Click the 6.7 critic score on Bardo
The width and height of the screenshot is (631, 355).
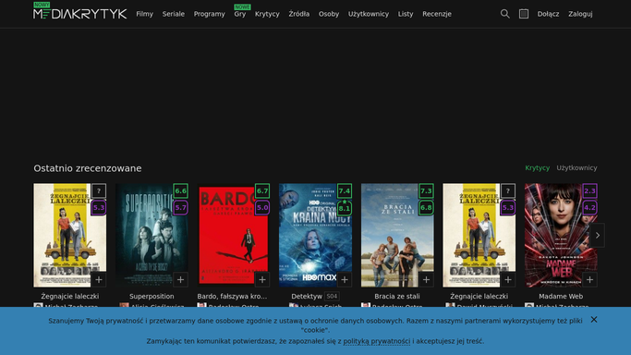coord(262,190)
